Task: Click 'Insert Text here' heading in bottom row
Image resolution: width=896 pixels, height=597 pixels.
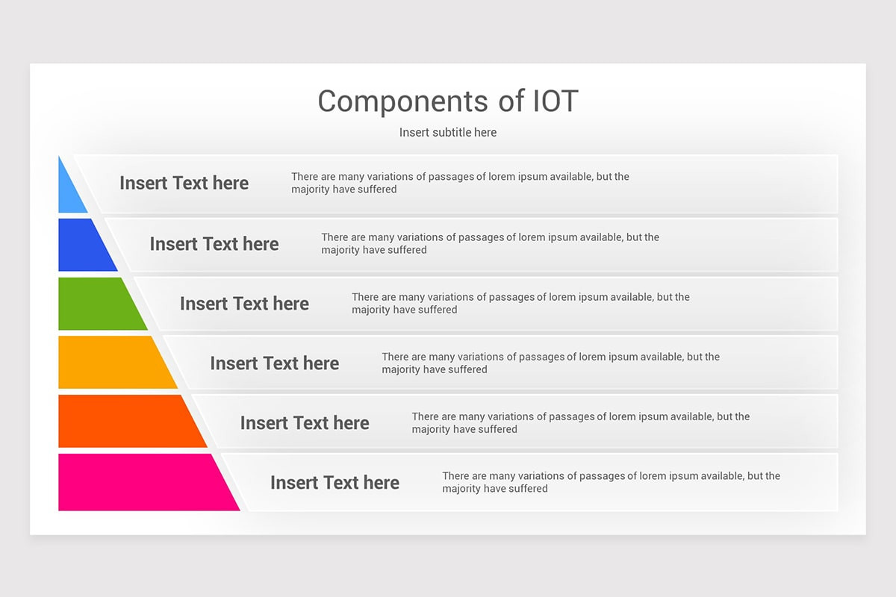Action: point(335,483)
